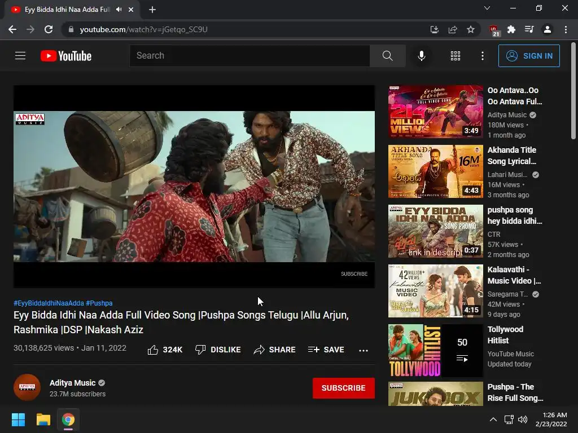Viewport: 578px width, 433px height.
Task: Close the Eyy Bidda tab
Action: (131, 10)
